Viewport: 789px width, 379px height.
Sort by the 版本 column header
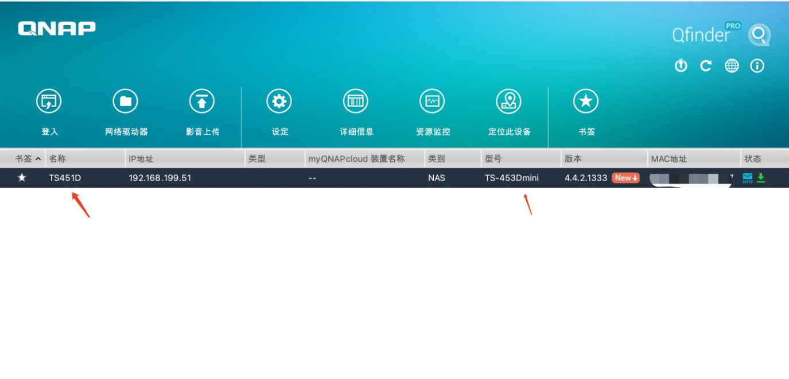604,159
